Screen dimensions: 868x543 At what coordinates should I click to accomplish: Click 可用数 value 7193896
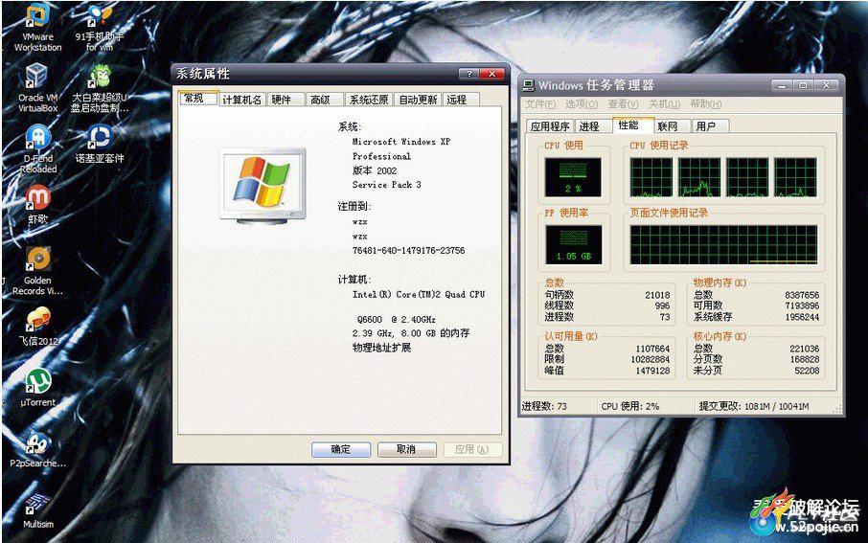802,305
